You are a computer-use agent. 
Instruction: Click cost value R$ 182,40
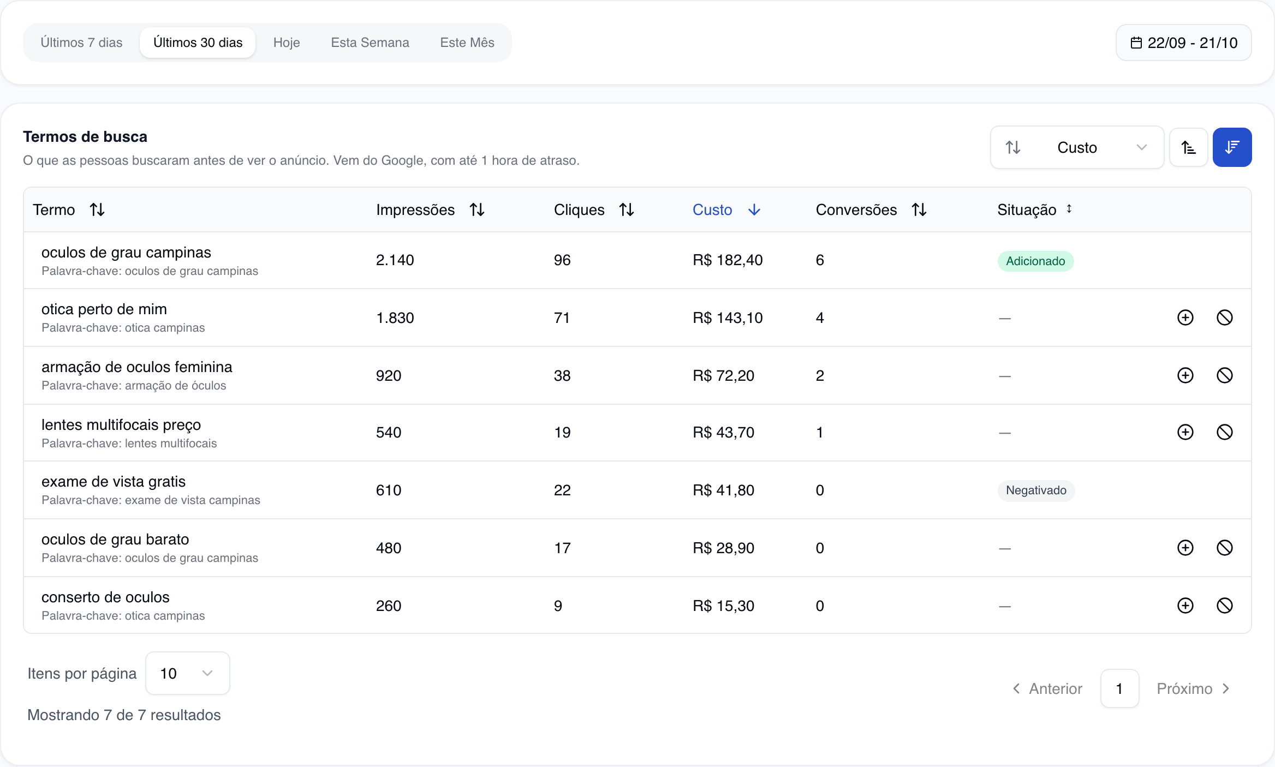coord(728,260)
